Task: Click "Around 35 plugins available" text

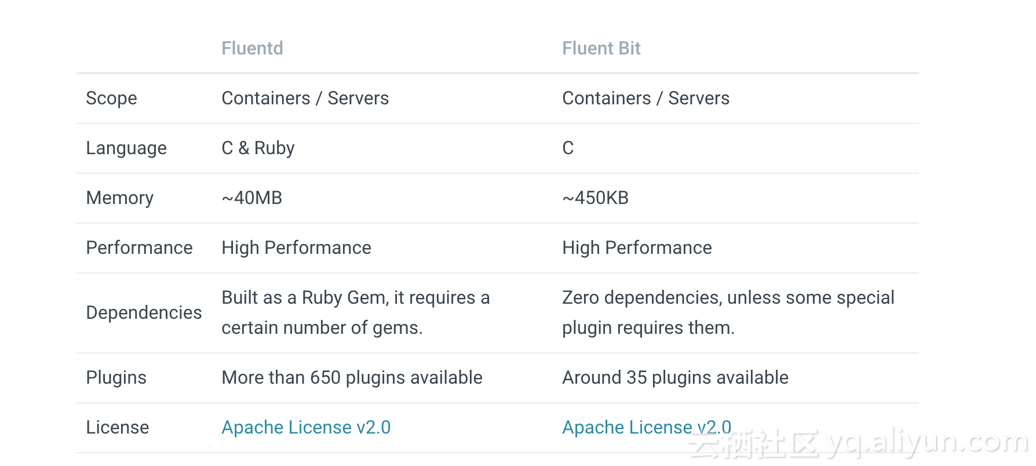Action: [675, 377]
